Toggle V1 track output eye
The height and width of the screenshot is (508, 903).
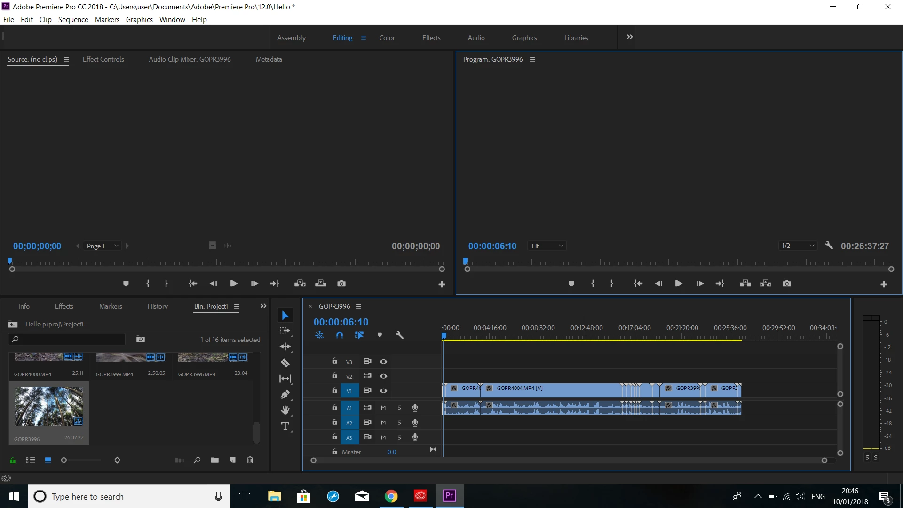(x=383, y=391)
